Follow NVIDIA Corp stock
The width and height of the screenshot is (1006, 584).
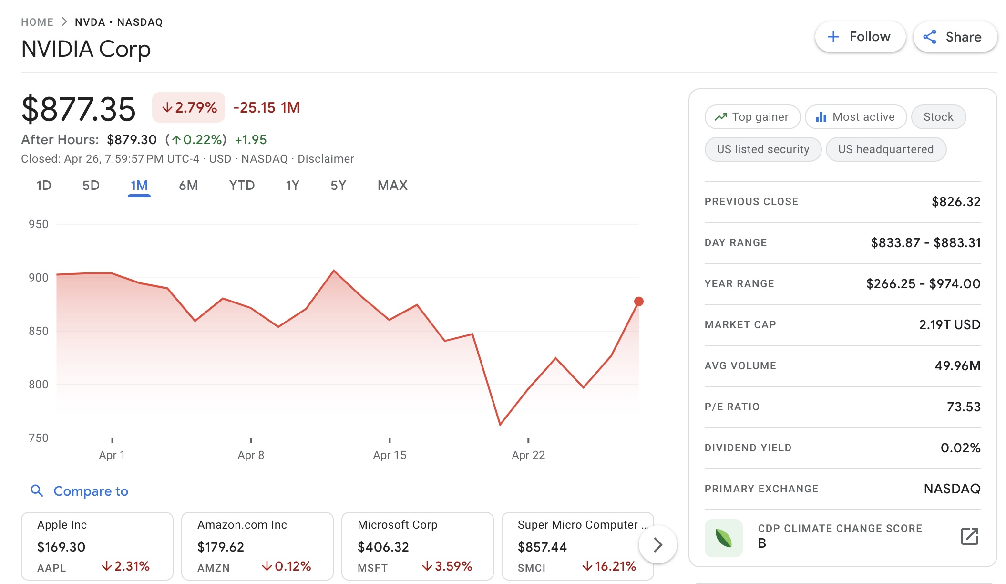(x=860, y=37)
